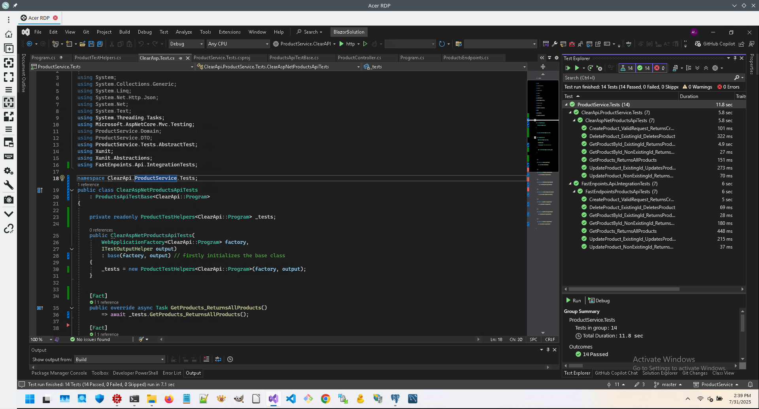Toggle the failed tests filter showing 0

[x=659, y=68]
